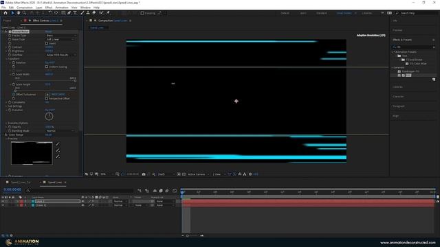Select the Rectangle shape tool
440x247 pixels.
(x=63, y=13)
